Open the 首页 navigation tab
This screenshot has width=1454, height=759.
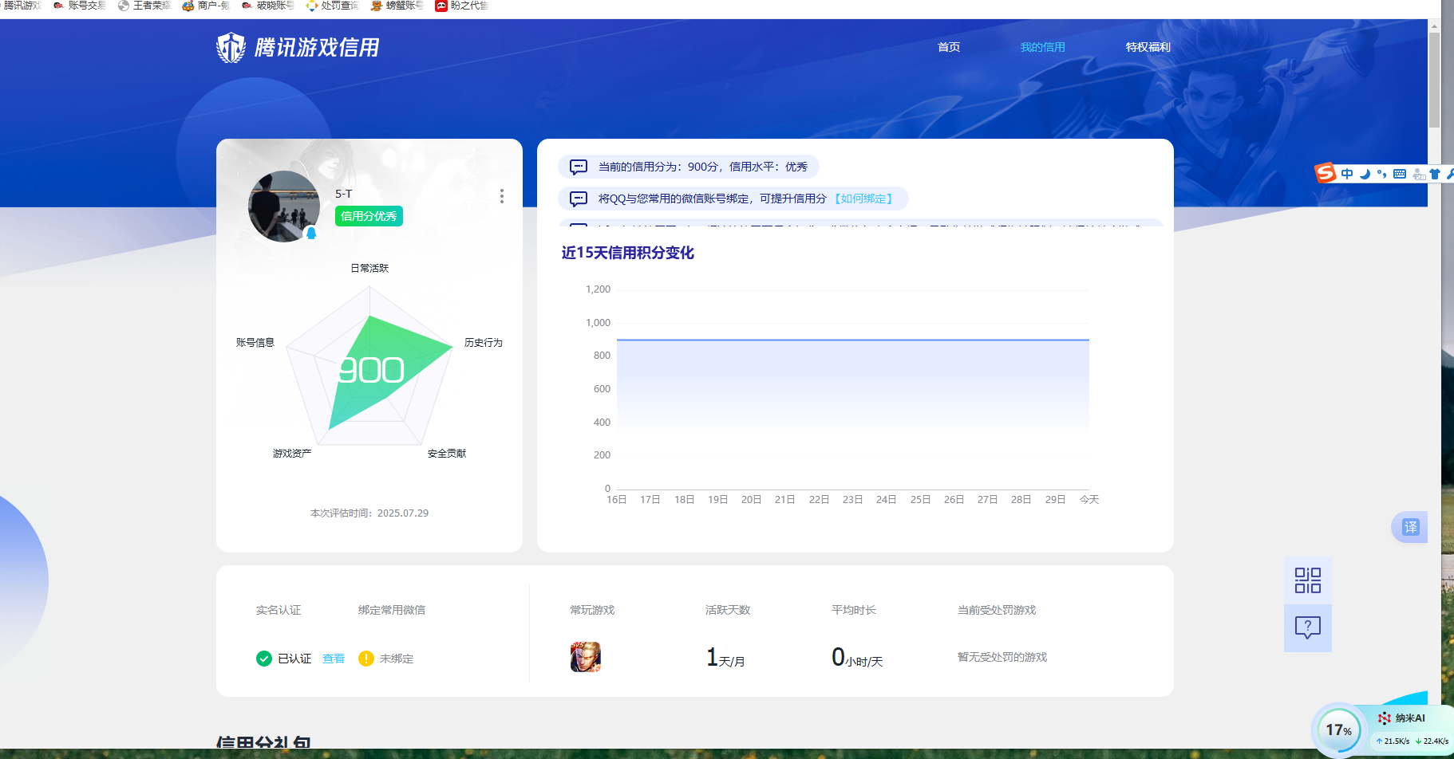pyautogui.click(x=948, y=47)
